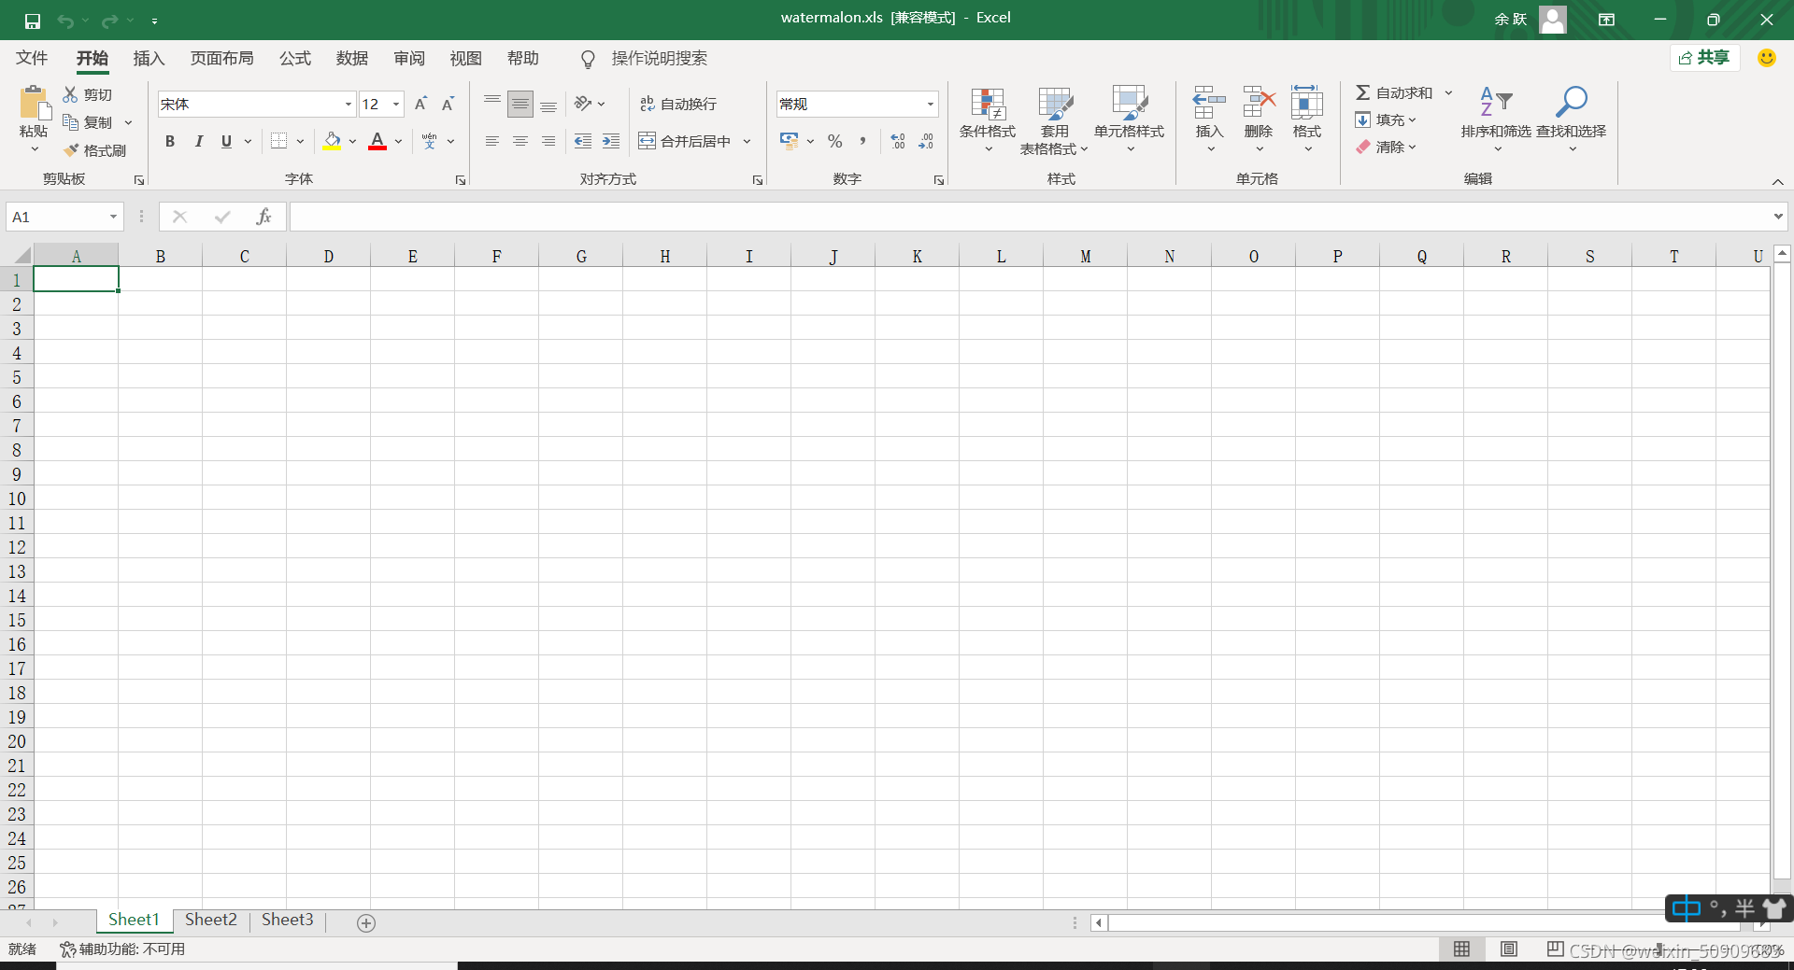This screenshot has height=970, width=1794.
Task: Click increase decimal places icon
Action: (898, 141)
